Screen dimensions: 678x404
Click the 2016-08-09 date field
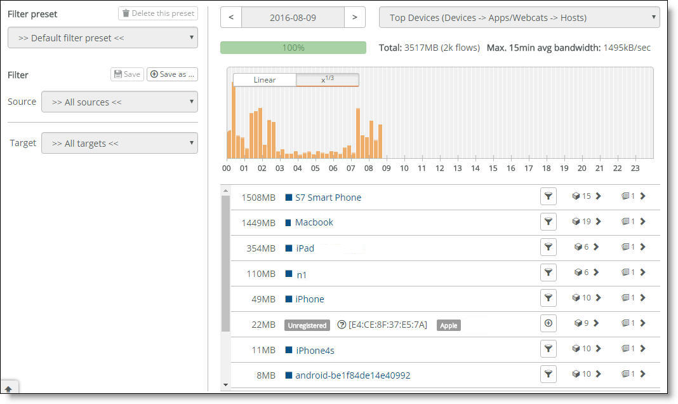coord(293,17)
